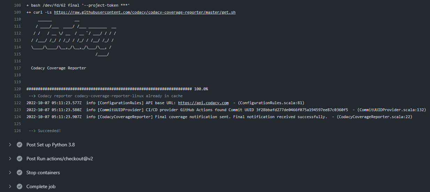Expand the Stop containers step chevron
This screenshot has width=430, height=192.
[10, 172]
